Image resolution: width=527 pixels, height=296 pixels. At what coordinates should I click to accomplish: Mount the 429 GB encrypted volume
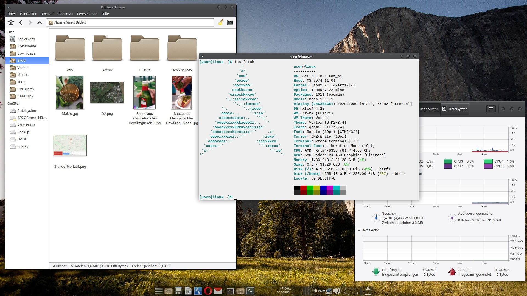[27, 118]
